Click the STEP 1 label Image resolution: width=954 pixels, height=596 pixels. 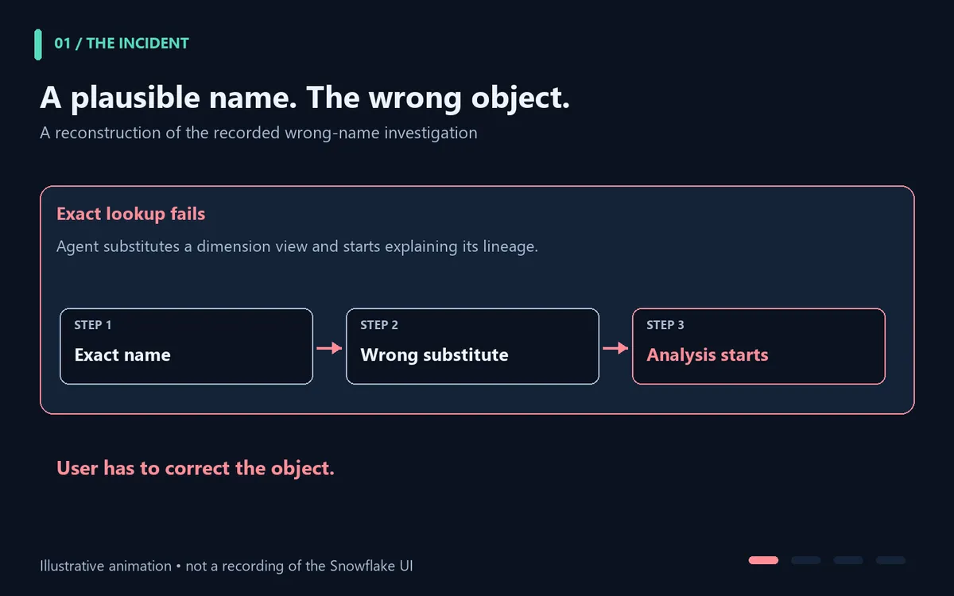click(93, 325)
